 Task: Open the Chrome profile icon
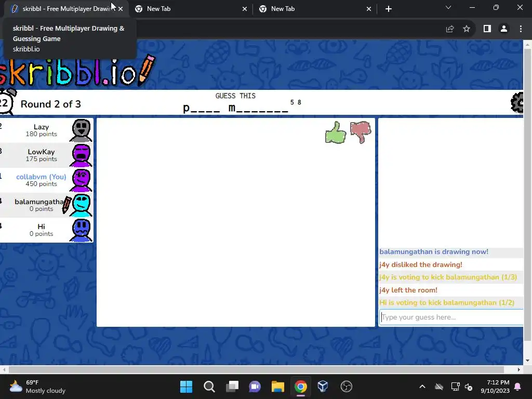click(504, 29)
